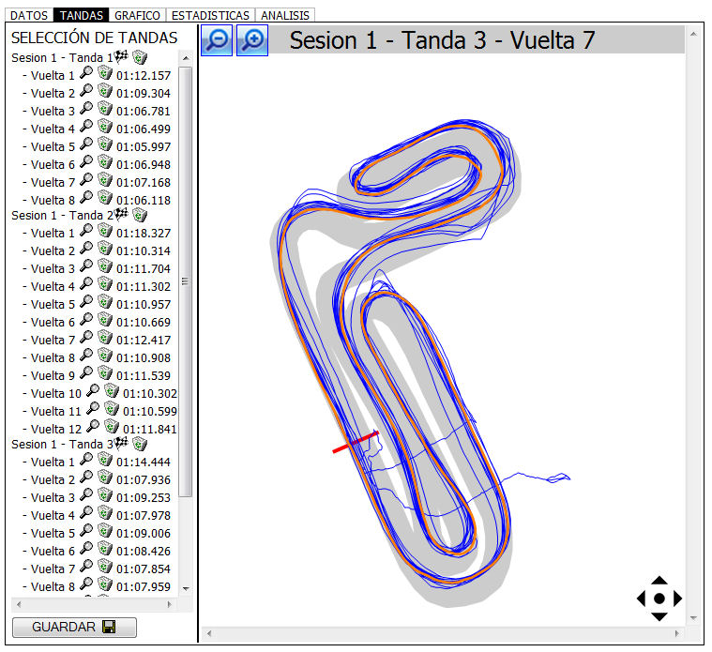View lap 01:18.327 with magnifier
Image resolution: width=712 pixels, height=652 pixels.
(86, 231)
